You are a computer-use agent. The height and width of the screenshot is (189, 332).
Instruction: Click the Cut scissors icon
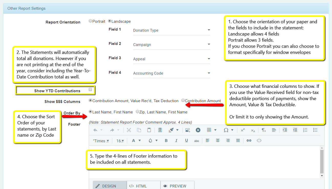point(129,130)
